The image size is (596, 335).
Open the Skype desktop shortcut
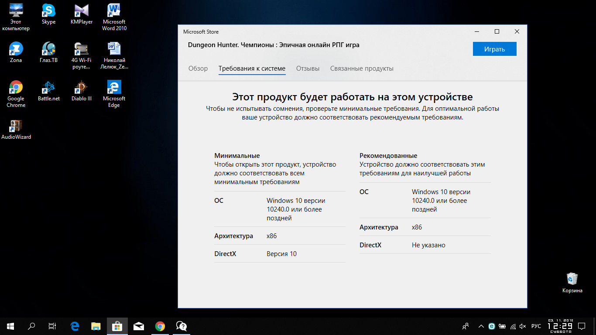pyautogui.click(x=48, y=14)
